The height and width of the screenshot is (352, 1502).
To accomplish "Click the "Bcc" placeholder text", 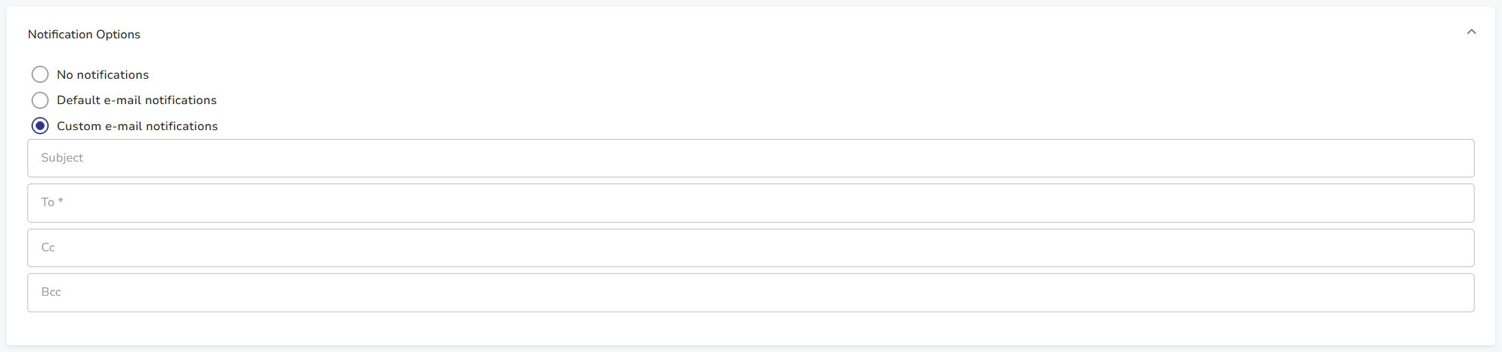I will point(51,292).
